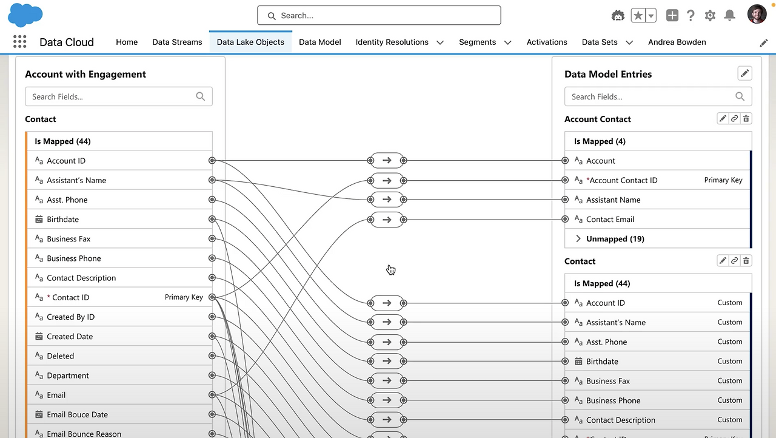Screen dimensions: 776x438
Task: Open the Data Sets dropdown arrow
Action: (x=629, y=42)
